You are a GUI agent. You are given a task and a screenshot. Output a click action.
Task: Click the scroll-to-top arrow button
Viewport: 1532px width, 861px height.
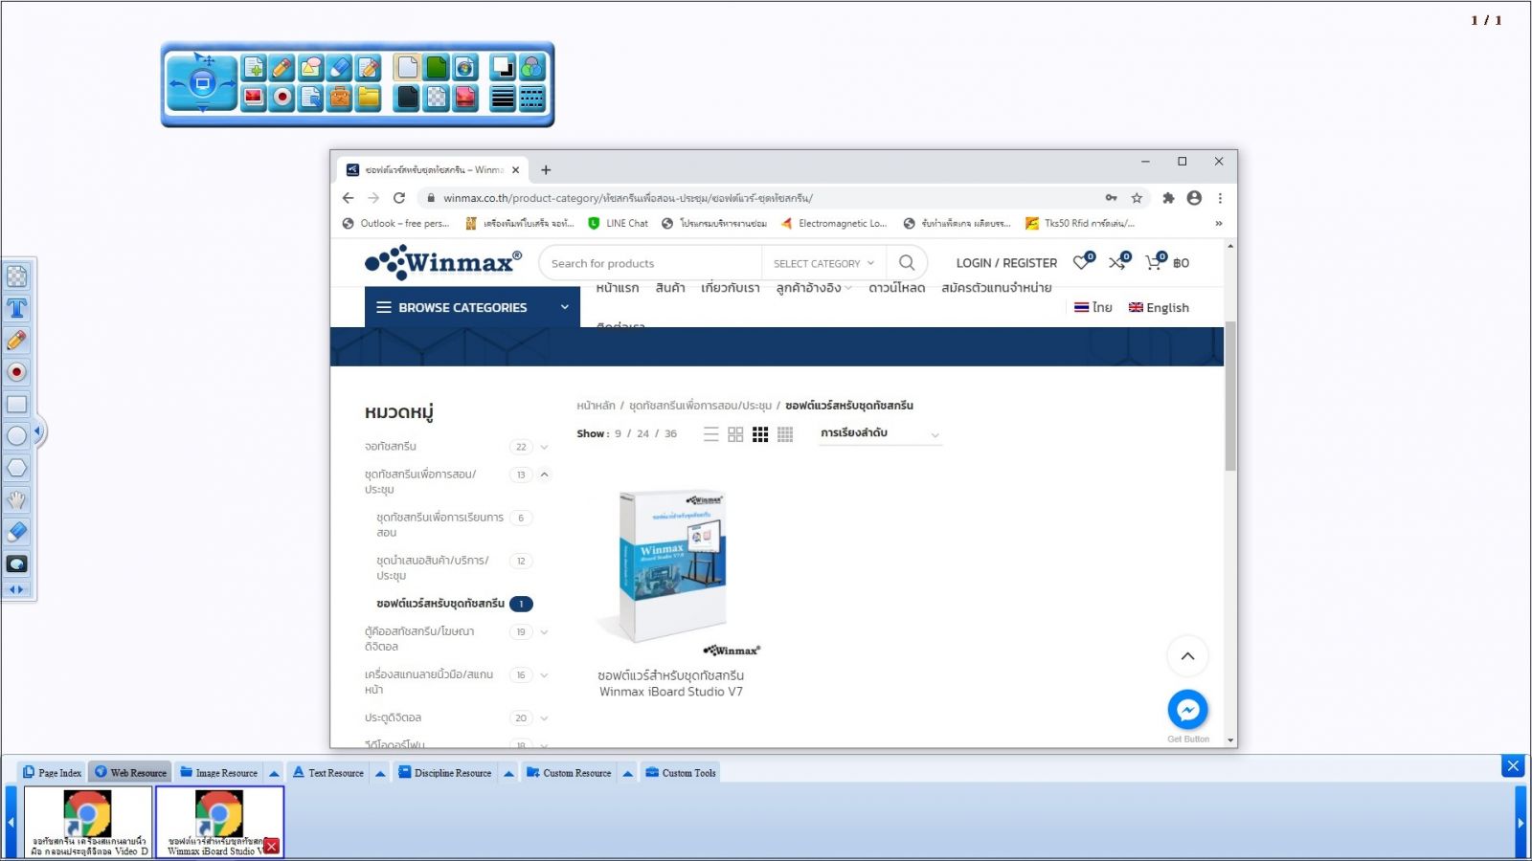pos(1187,656)
